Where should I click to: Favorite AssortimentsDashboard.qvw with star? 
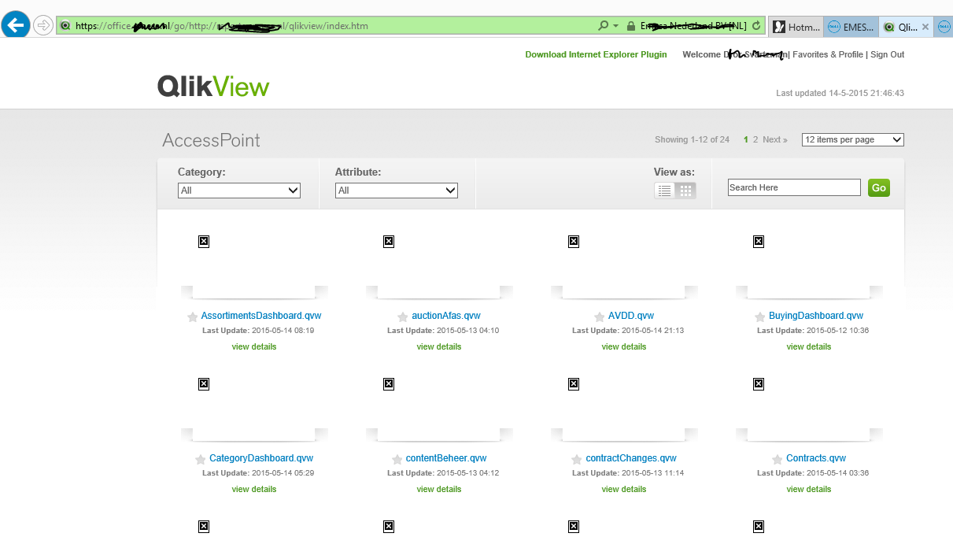[x=193, y=317]
